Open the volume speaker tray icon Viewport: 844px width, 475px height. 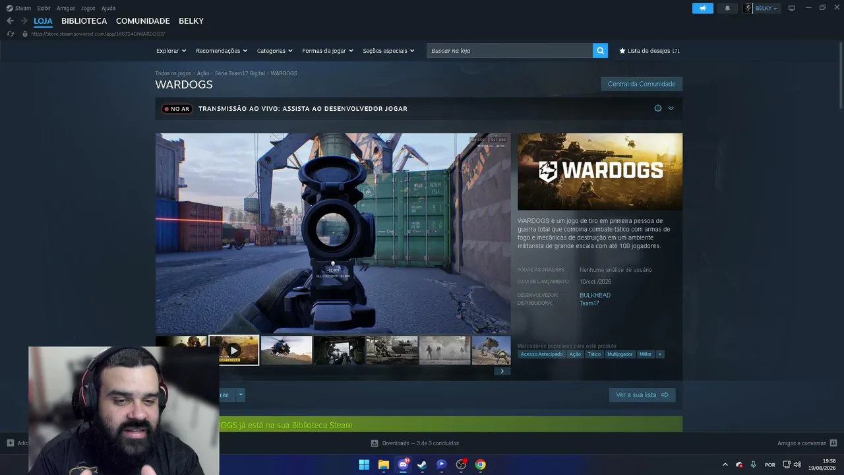797,464
